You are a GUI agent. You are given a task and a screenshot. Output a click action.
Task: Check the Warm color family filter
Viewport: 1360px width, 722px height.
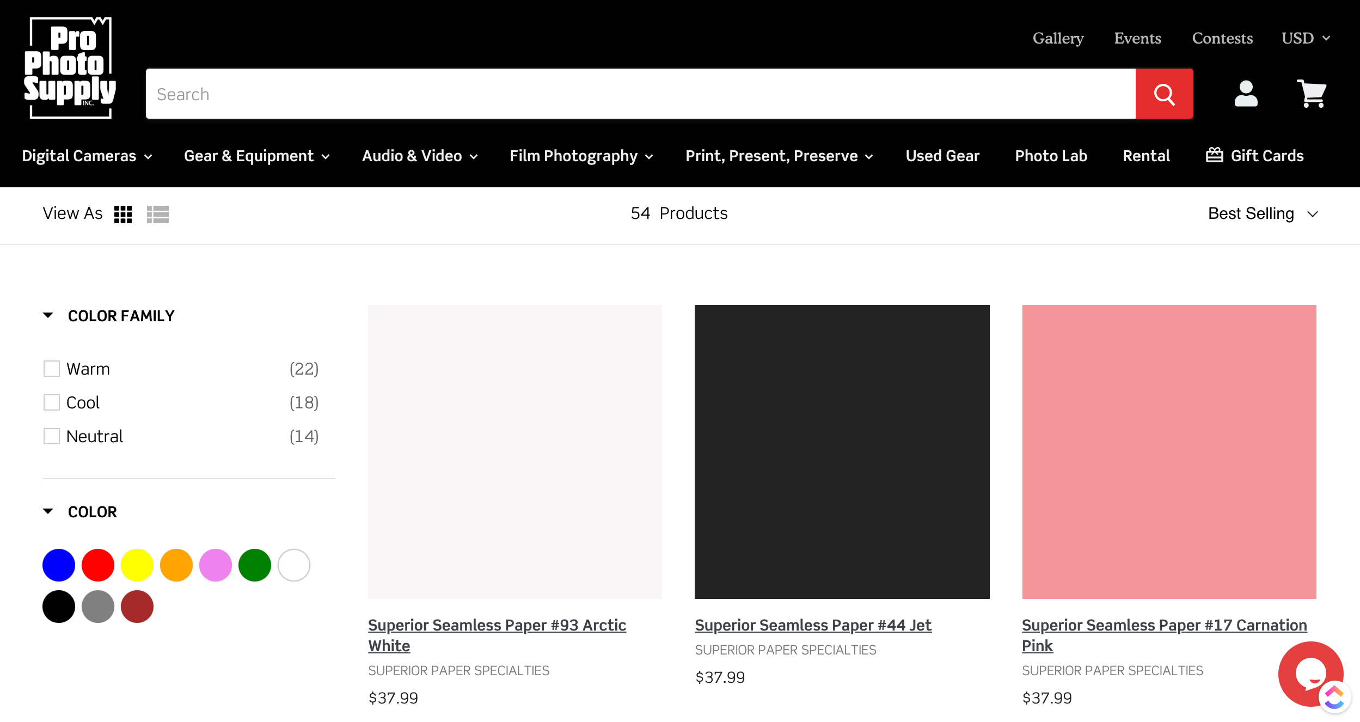(x=52, y=369)
